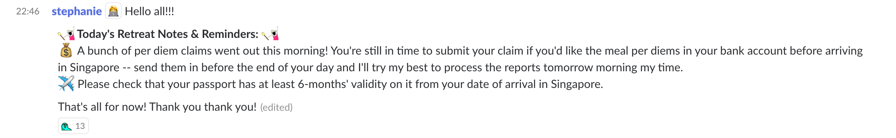Click the emoji before Today's Retreat Notes

tap(66, 34)
